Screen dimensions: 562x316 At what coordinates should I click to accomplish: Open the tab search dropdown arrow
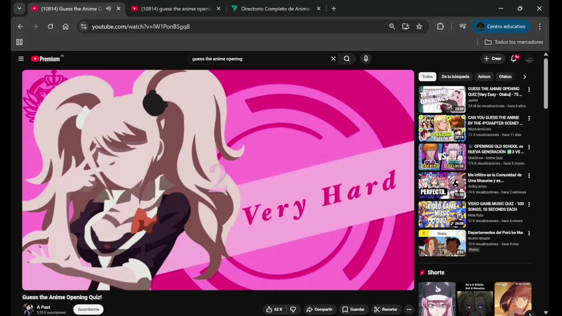[19, 8]
